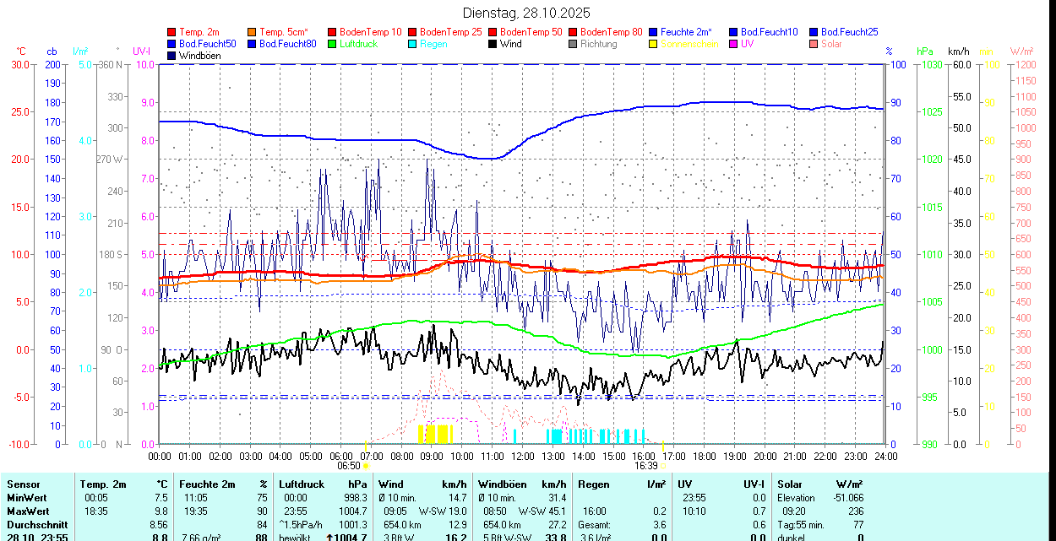The width and height of the screenshot is (1056, 541).
Task: Click the cyan Regen legend square
Action: (413, 44)
